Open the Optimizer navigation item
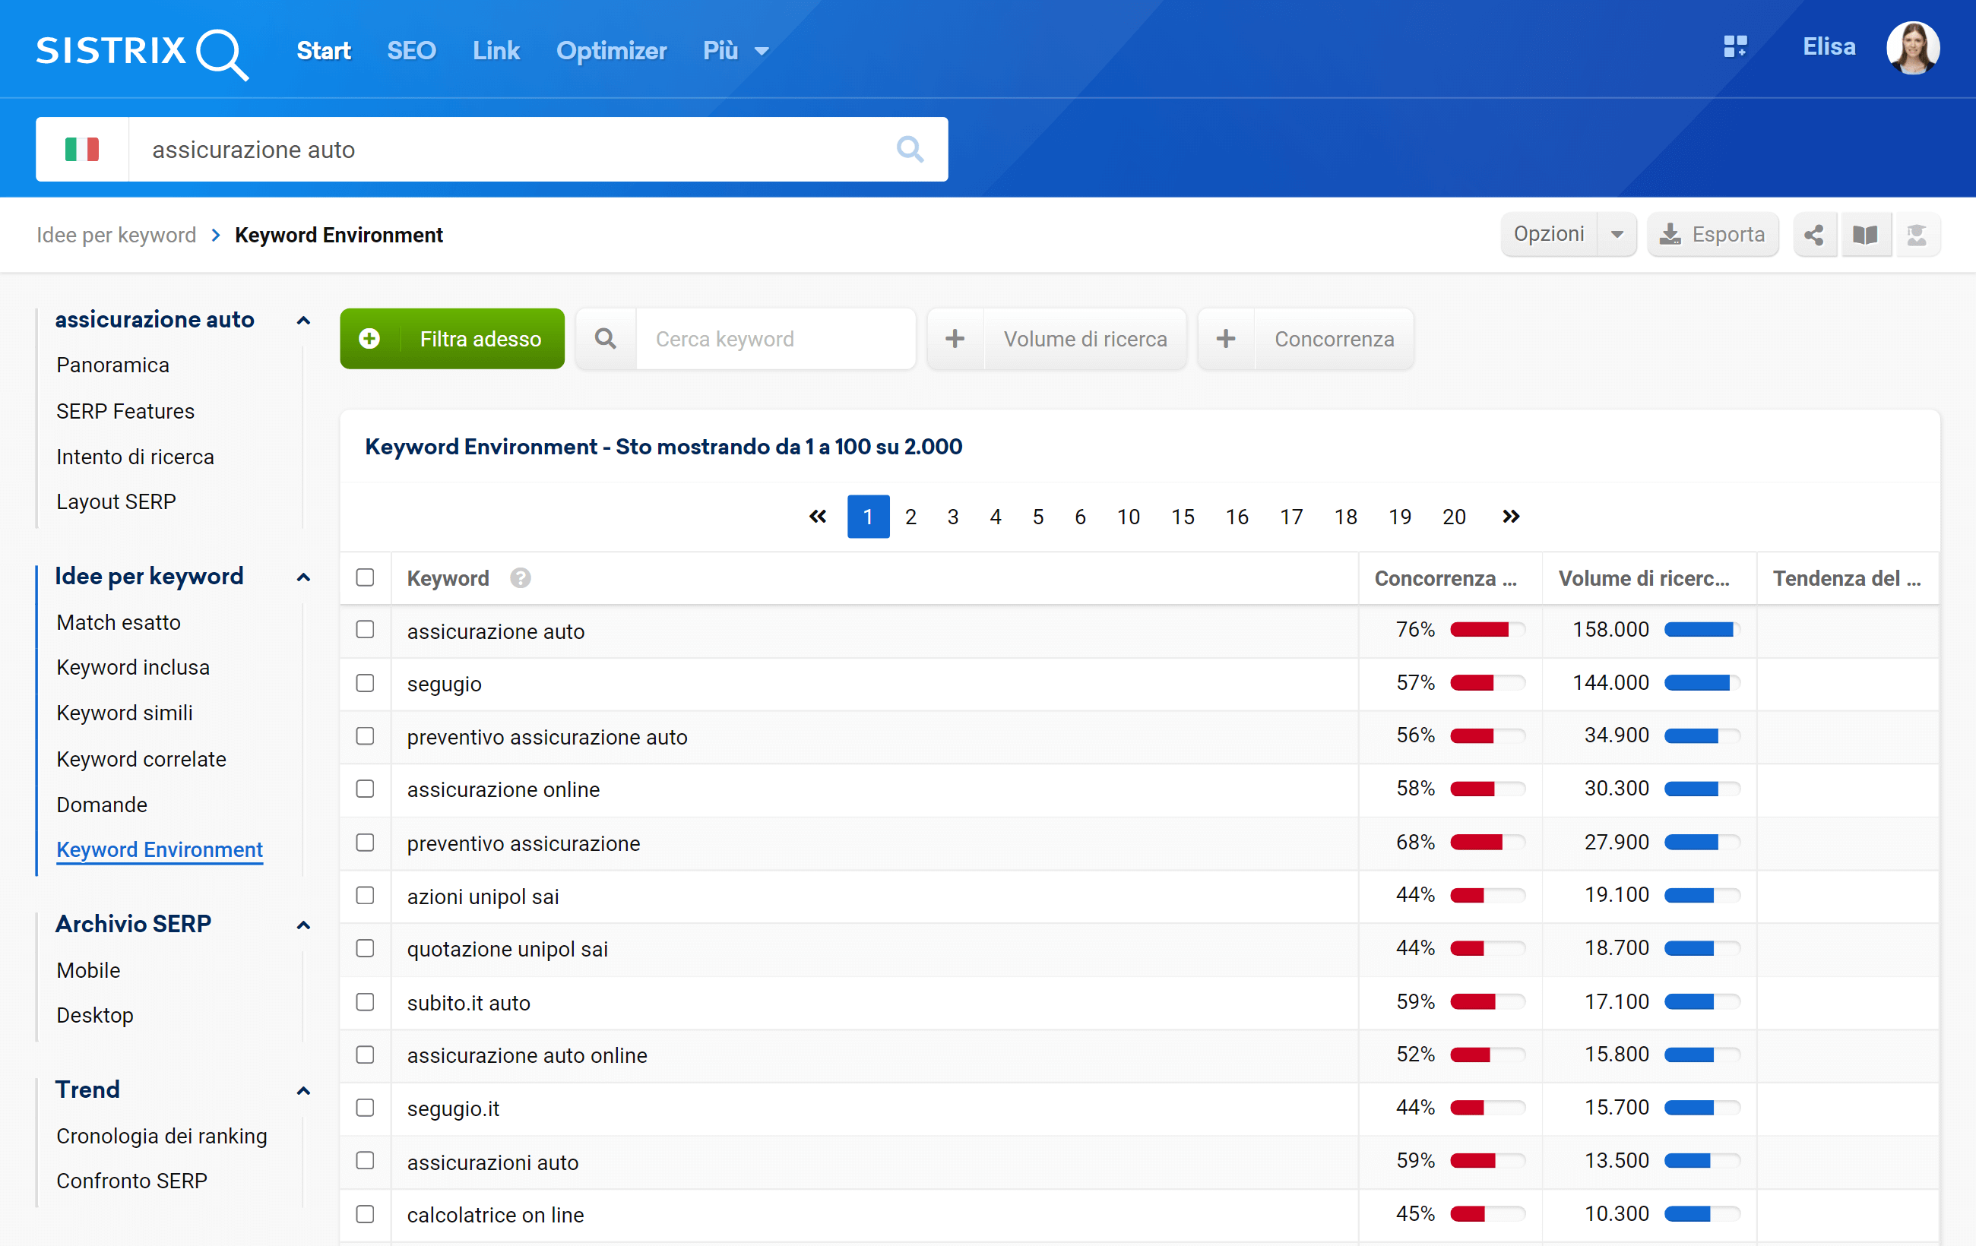 611,51
